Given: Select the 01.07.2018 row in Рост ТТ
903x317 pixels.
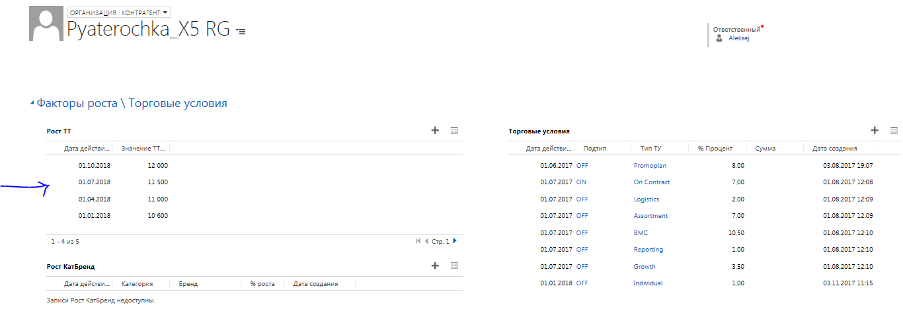Looking at the screenshot, I should coord(254,182).
